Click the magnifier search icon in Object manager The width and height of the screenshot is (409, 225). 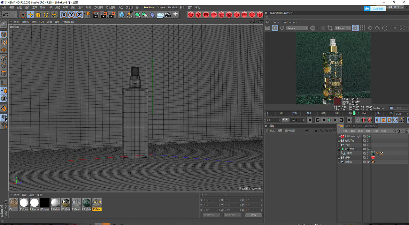pyautogui.click(x=395, y=131)
